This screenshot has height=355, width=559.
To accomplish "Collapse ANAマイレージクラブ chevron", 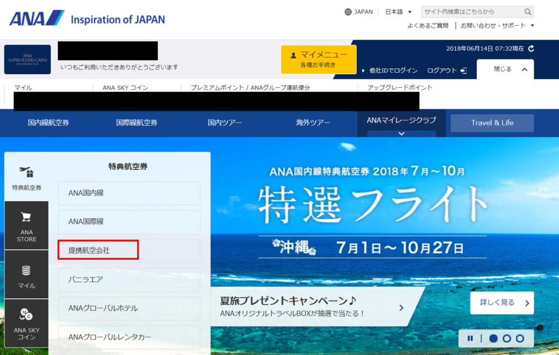I will point(401,134).
